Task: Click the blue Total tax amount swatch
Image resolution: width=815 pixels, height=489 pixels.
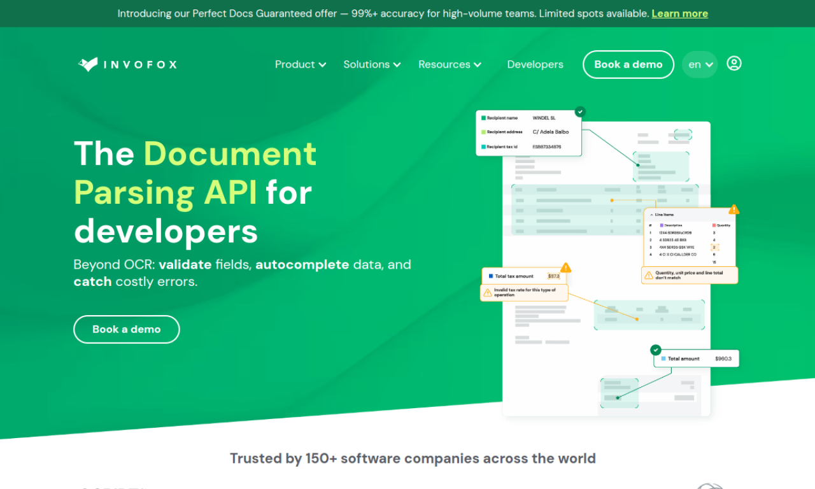Action: pyautogui.click(x=490, y=276)
